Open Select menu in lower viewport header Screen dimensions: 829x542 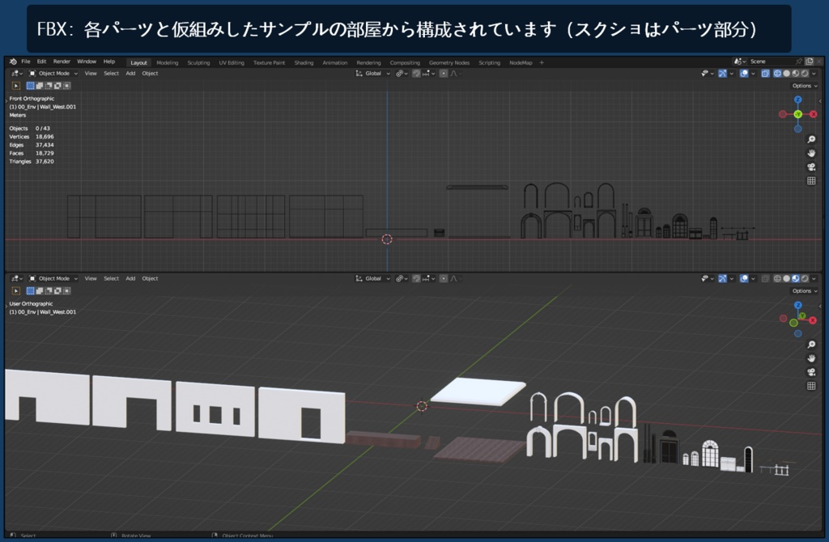(x=111, y=278)
